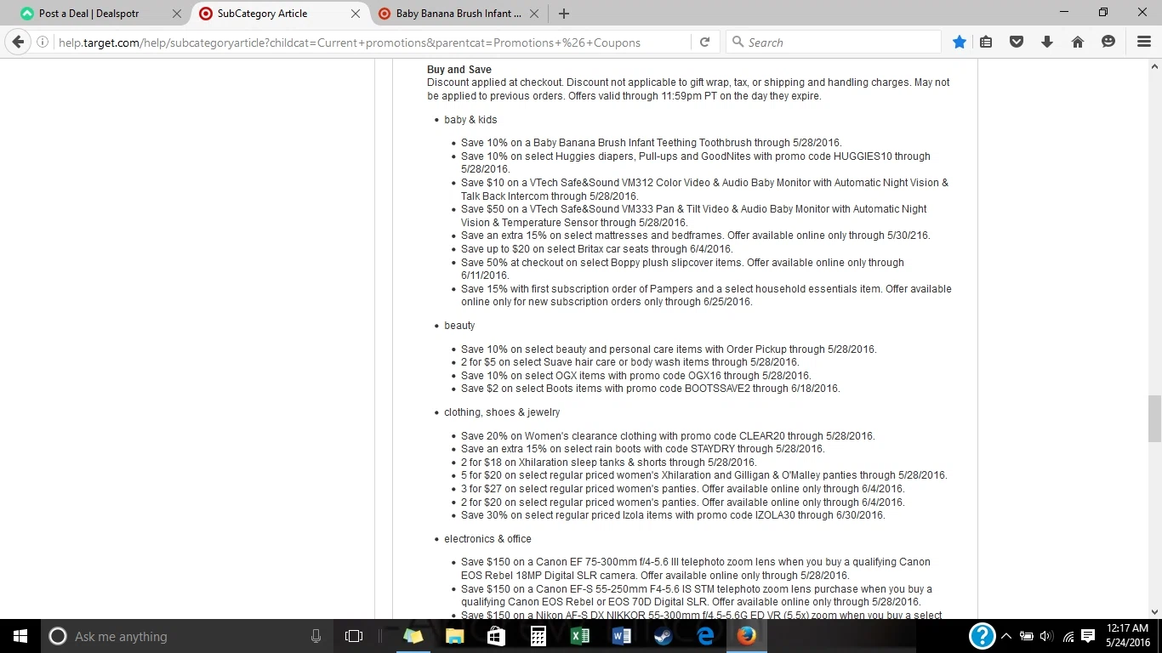
Task: Close the Post a Deal Dealspotr tab
Action: click(177, 14)
